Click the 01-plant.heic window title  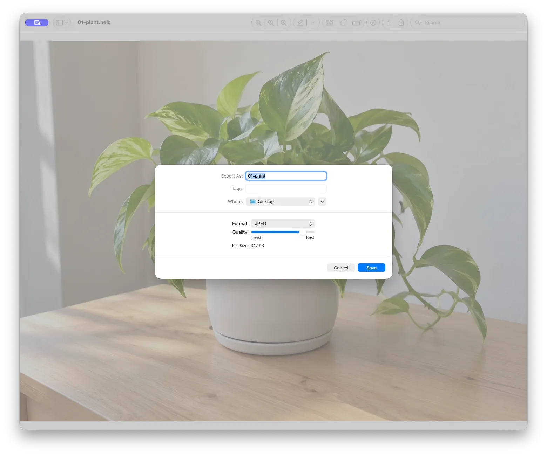94,22
